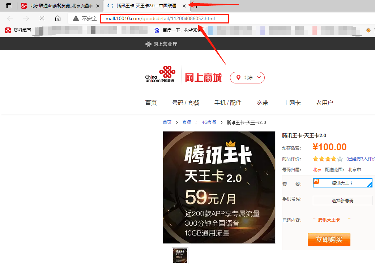Stop page loading with the X icon
This screenshot has width=375, height=268.
click(x=42, y=18)
